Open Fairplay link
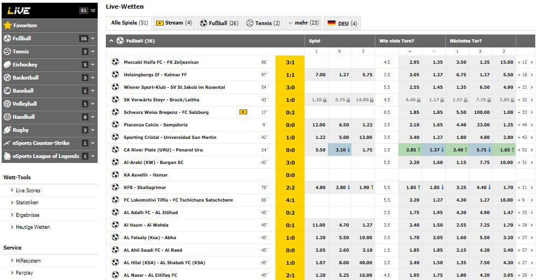Viewport: 538px width, 280px height. tap(25, 273)
